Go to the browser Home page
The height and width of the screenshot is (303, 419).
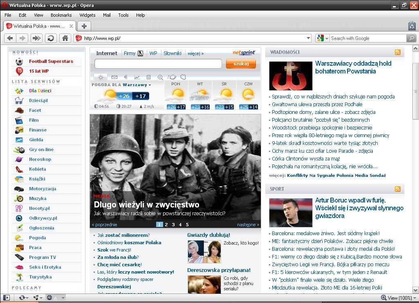pos(65,38)
